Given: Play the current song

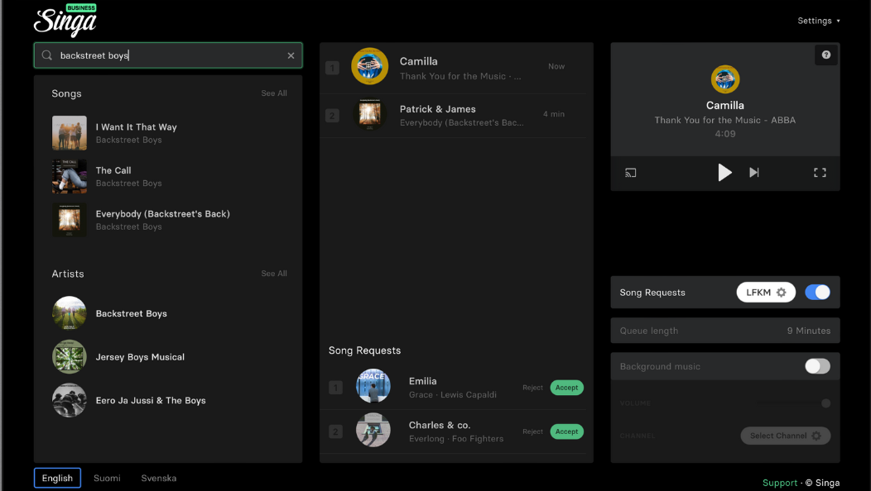Looking at the screenshot, I should (x=724, y=173).
